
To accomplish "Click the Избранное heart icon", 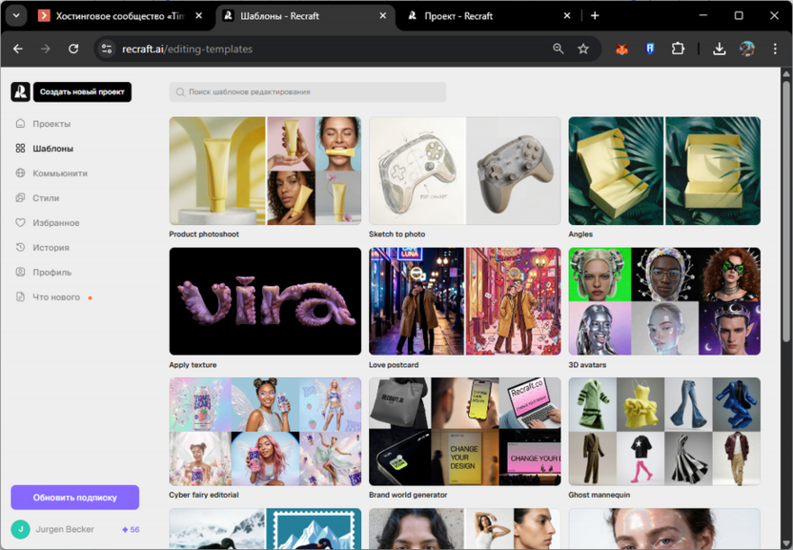I will (x=20, y=223).
